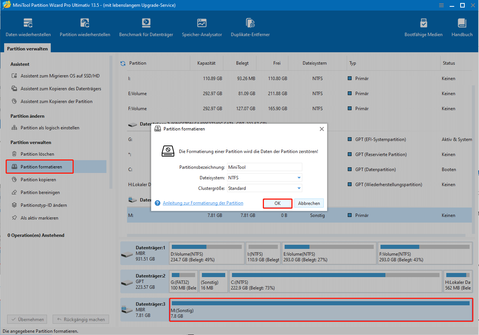This screenshot has width=479, height=335.
Task: Select Partition bereinigen from the sidebar
Action: coord(41,192)
